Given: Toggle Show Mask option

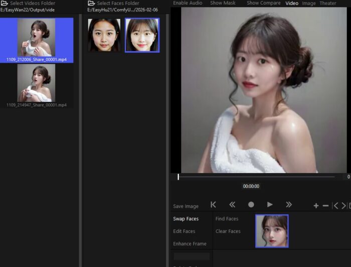Looking at the screenshot, I should click(223, 3).
